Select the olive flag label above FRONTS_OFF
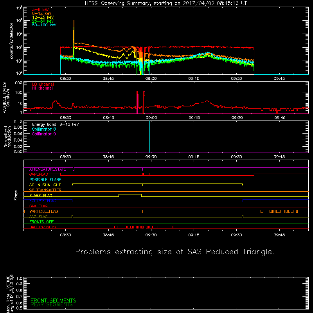Viewport: 313px width, 313px height. pyautogui.click(x=38, y=217)
